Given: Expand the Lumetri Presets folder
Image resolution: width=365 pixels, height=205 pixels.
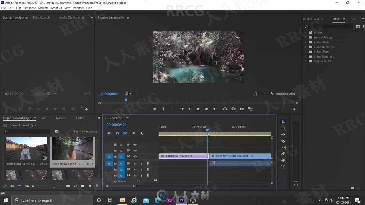Looking at the screenshot, I should tap(306, 38).
